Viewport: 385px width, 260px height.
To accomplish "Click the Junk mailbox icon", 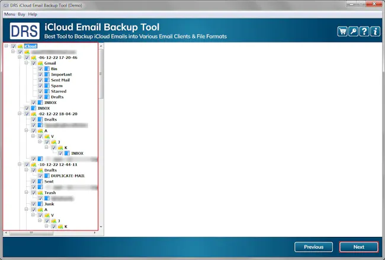I will click(x=40, y=204).
